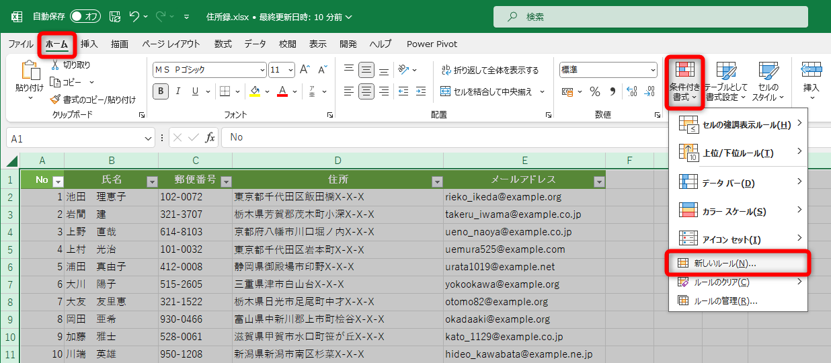This screenshot has height=363, width=831.
Task: Click the select-all corner triangle
Action: point(11,161)
